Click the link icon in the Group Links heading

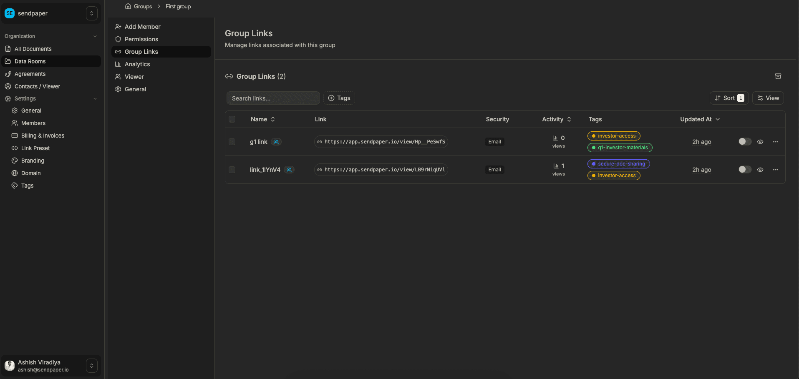coord(229,76)
